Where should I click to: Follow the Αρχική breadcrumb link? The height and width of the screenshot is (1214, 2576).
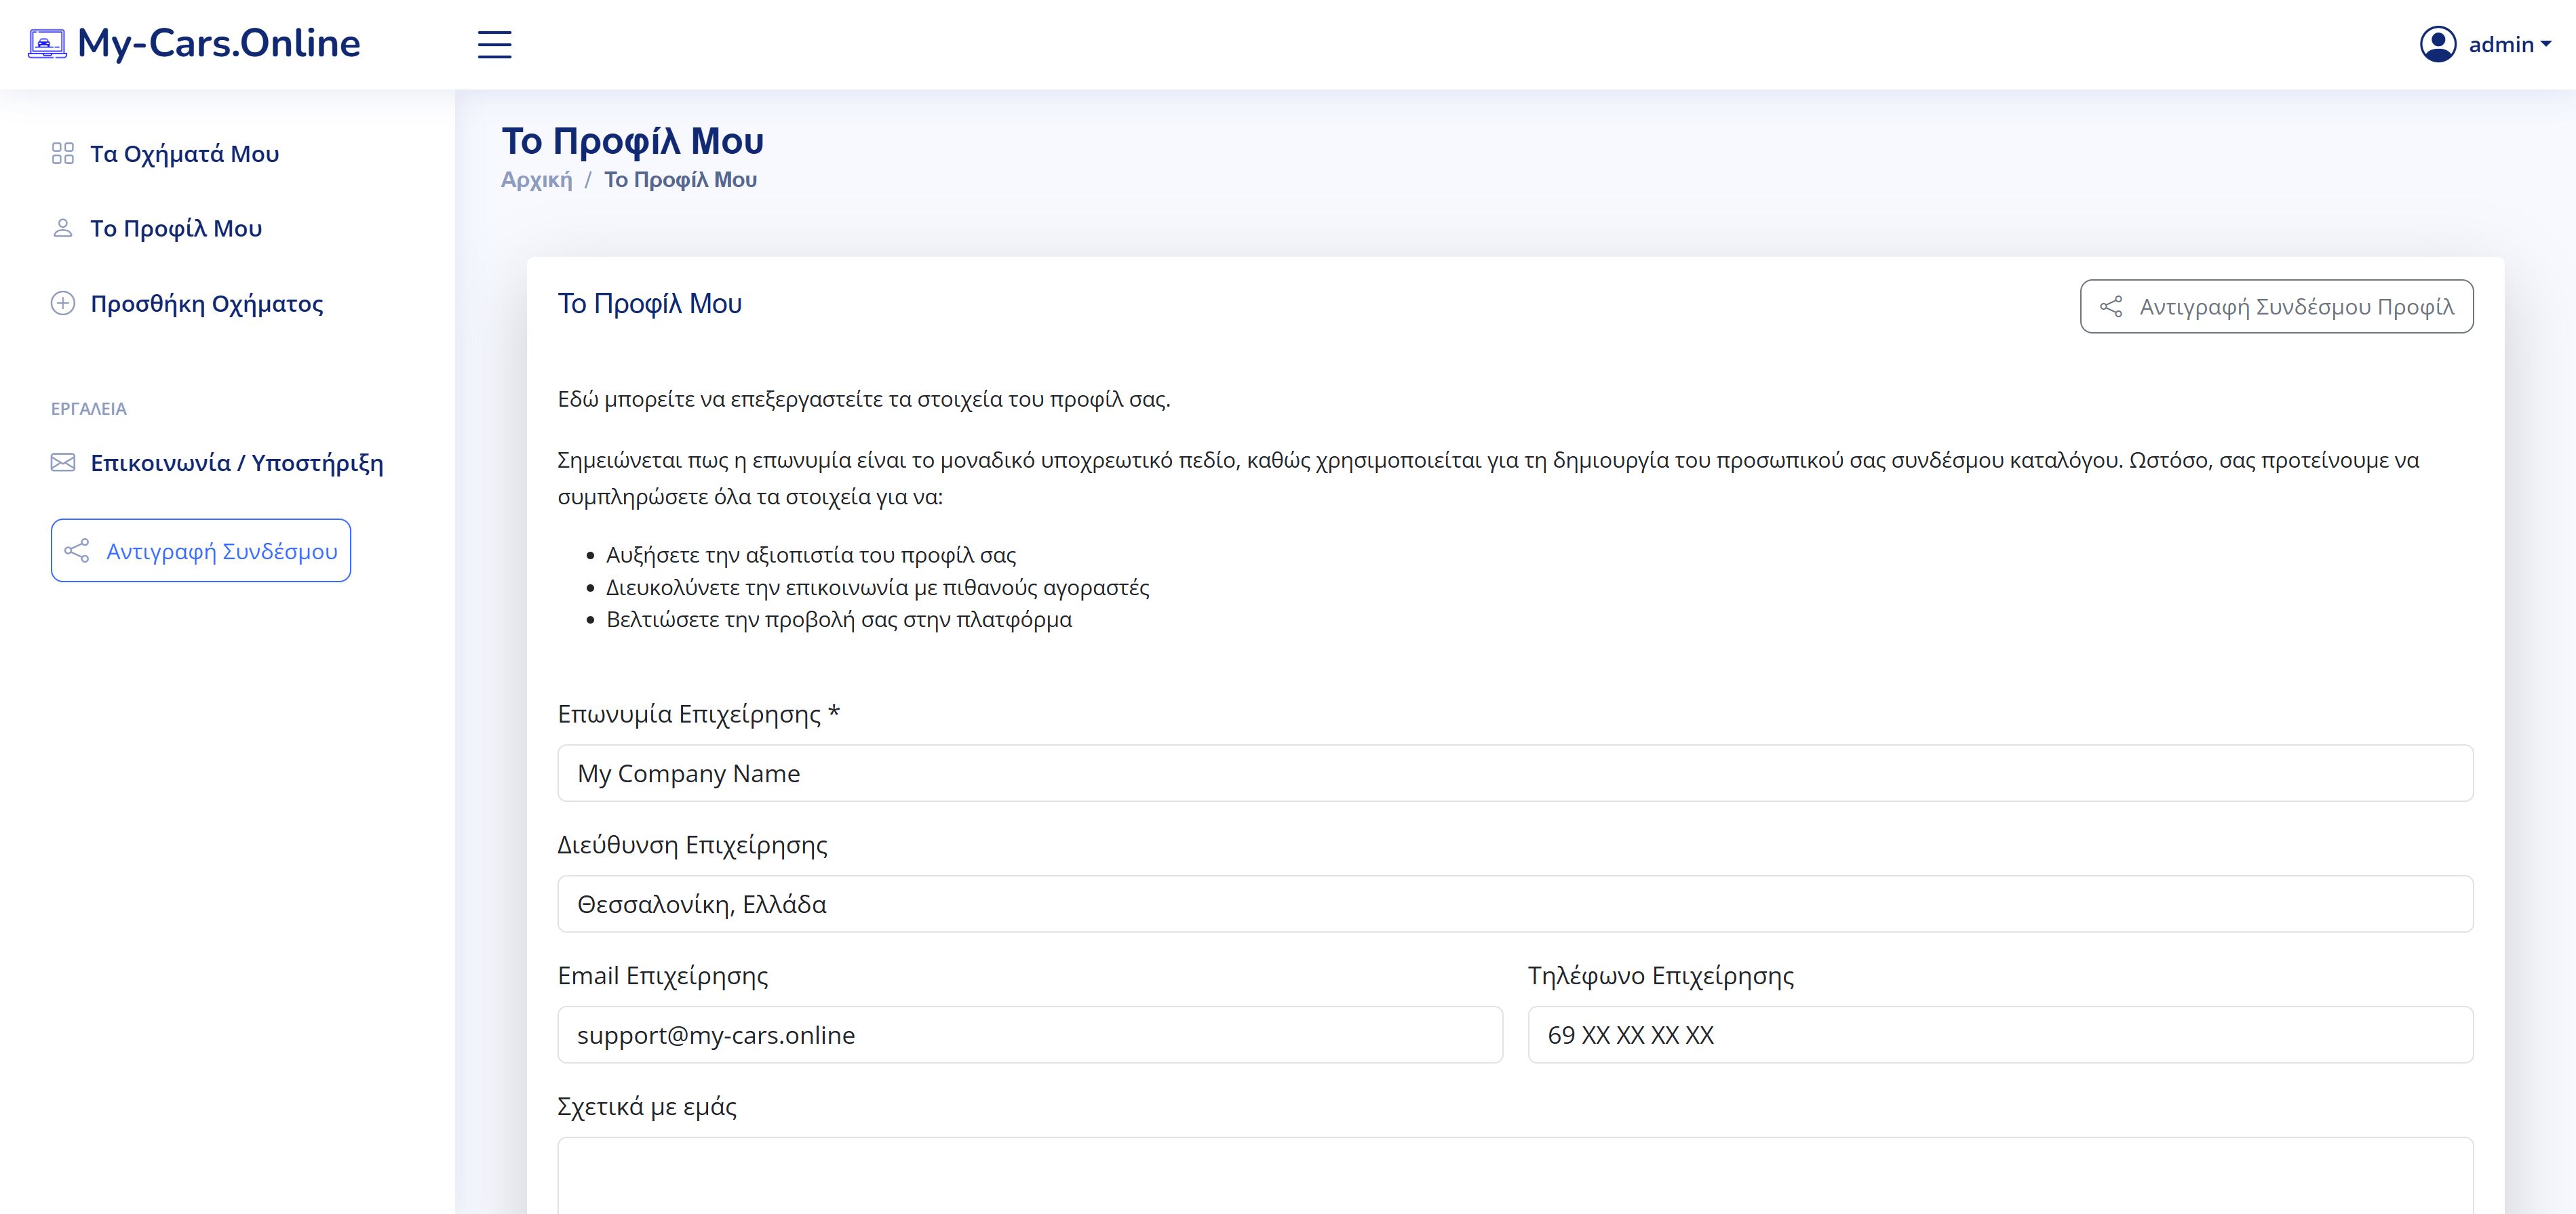tap(536, 180)
